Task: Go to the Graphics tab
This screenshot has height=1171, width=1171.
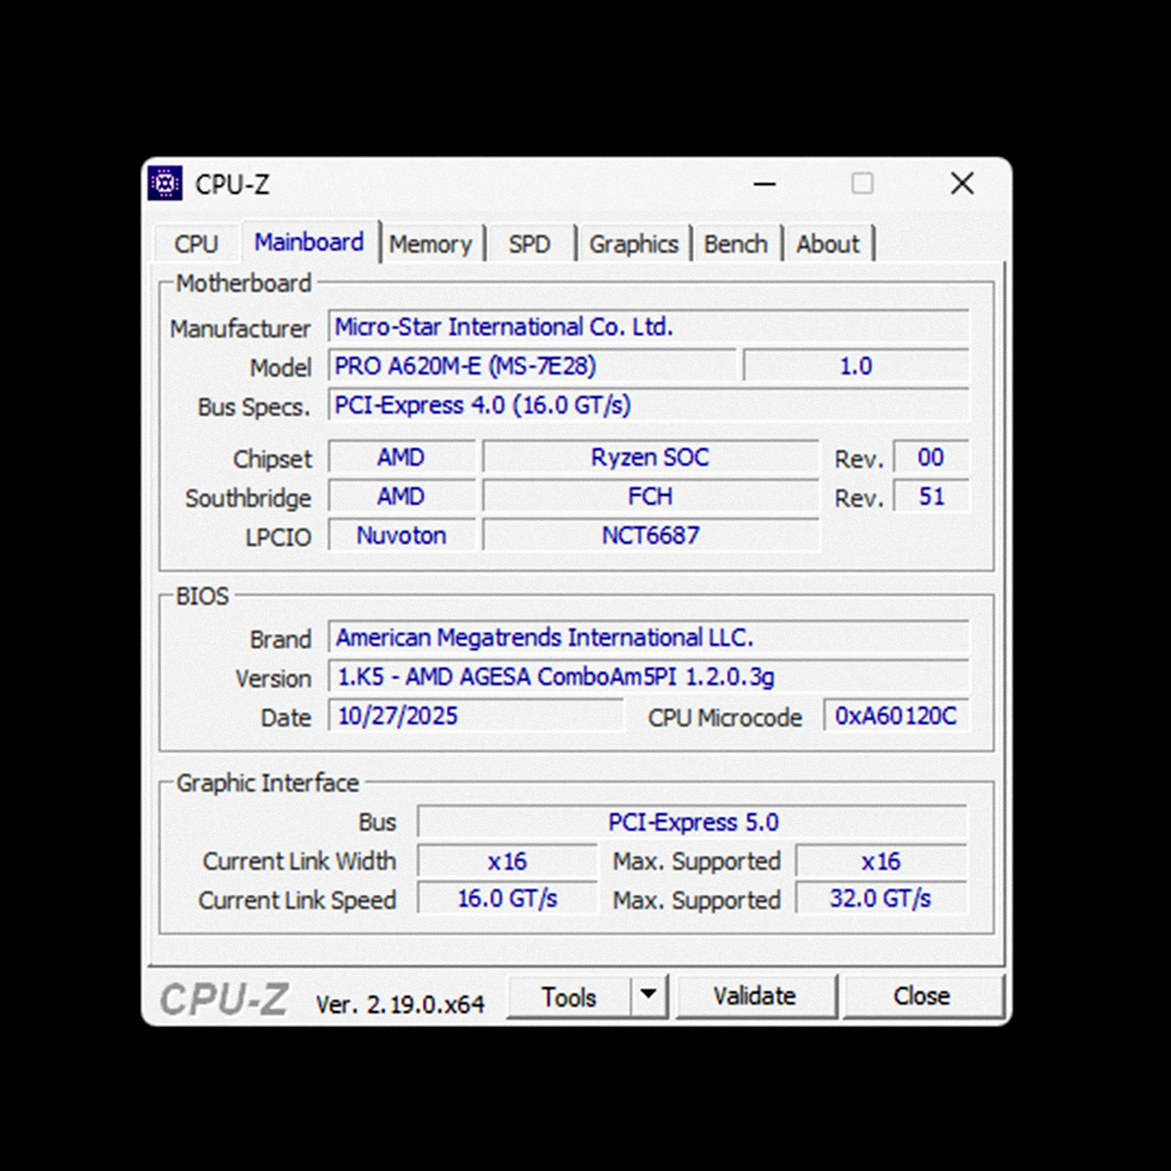Action: (634, 244)
